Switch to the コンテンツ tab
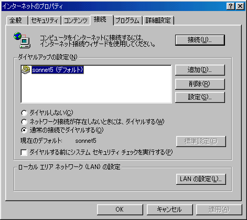Screen dimensions: 247x220 click(x=76, y=20)
